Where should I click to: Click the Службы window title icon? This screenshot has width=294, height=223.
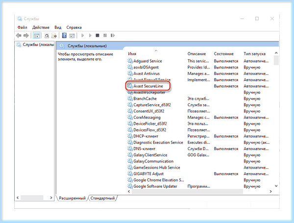coord(20,19)
